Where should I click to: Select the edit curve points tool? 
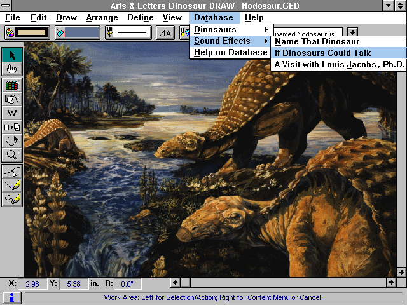pyautogui.click(x=12, y=171)
